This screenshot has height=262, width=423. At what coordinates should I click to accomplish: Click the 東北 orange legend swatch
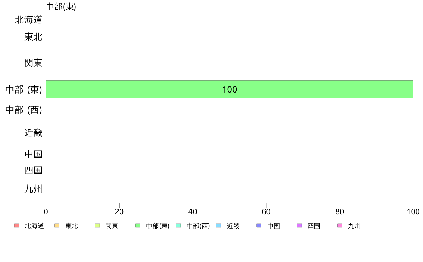(57, 226)
